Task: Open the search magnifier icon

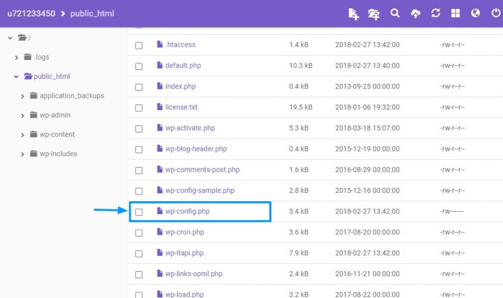Action: point(395,13)
